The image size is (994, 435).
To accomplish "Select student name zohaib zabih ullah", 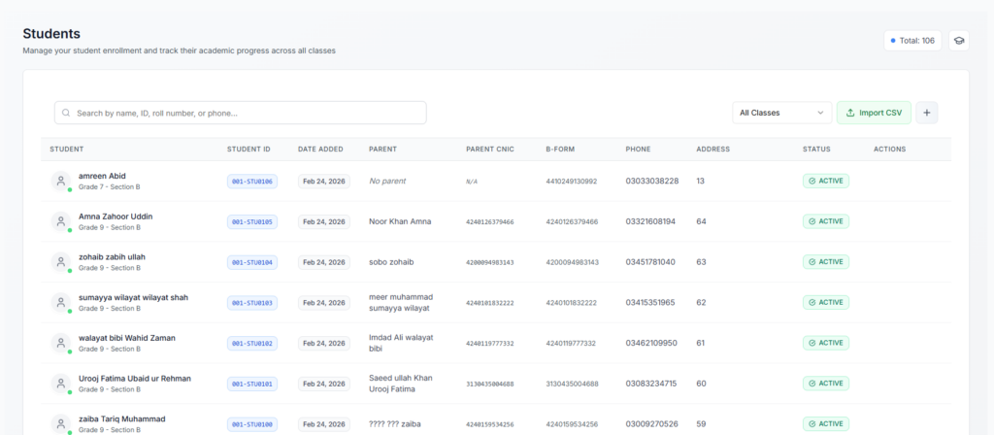I will pyautogui.click(x=113, y=256).
